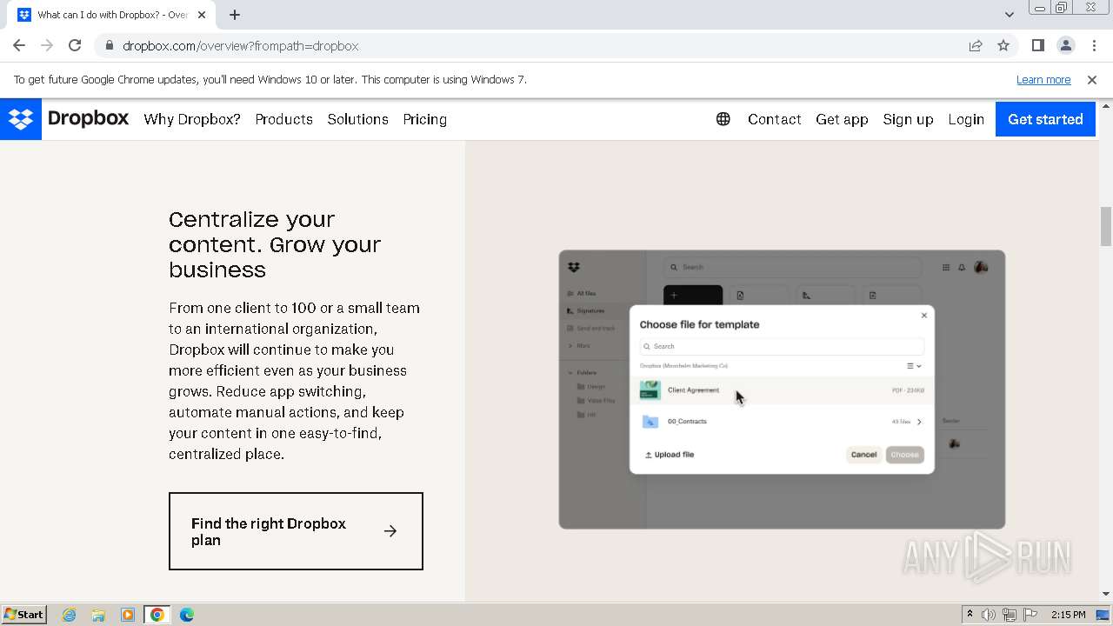1113x626 pixels.
Task: Launch Microsoft Edge from the taskbar
Action: pyautogui.click(x=187, y=615)
